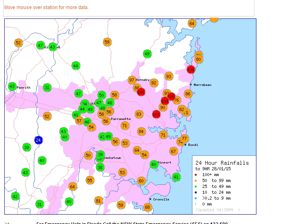Click the orange 81 rainfall station
Image resolution: width=289 pixels, height=224 pixels.
click(x=99, y=201)
